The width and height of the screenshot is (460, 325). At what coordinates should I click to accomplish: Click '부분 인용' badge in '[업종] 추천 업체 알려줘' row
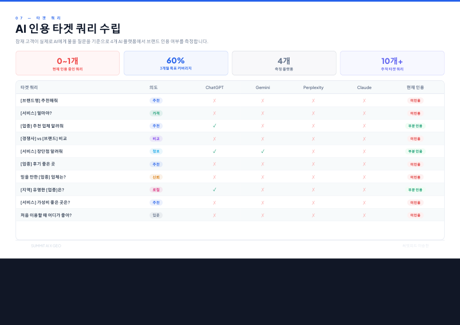click(x=415, y=126)
